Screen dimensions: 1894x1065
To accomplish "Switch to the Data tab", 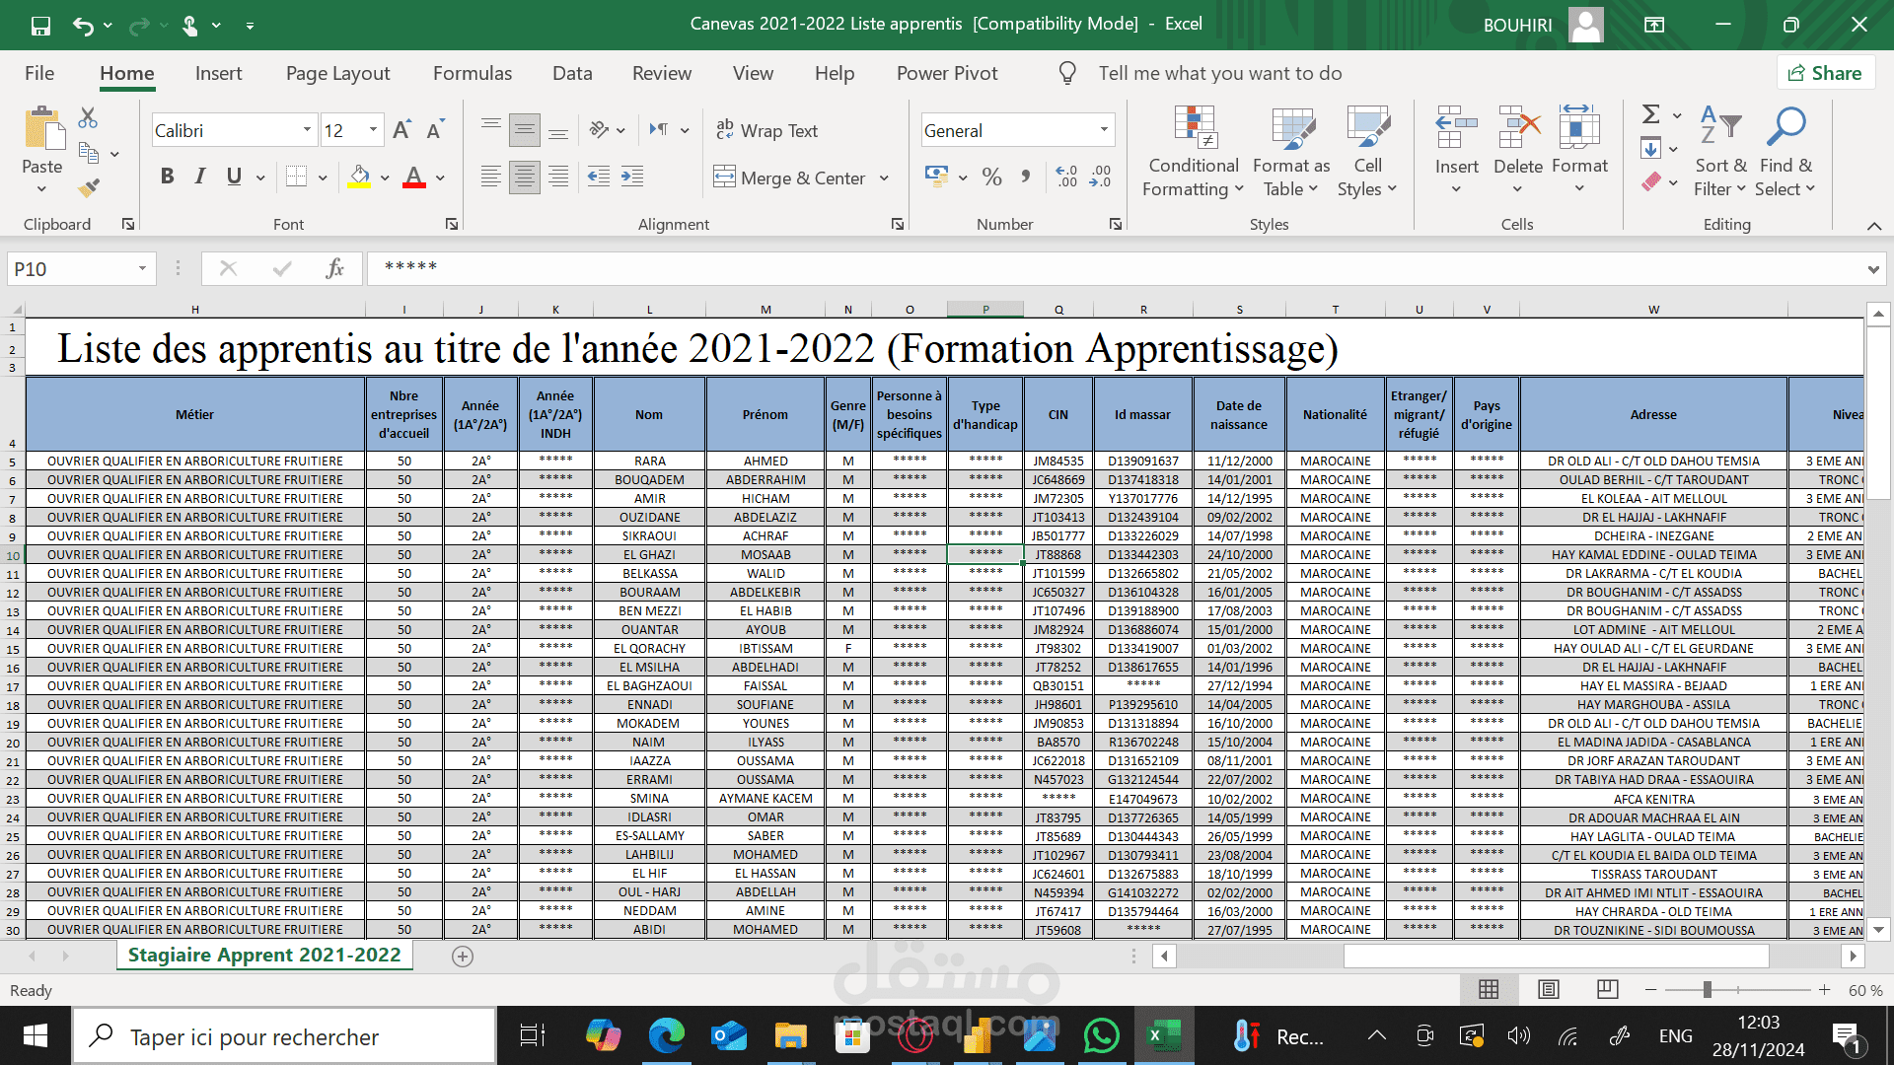I will click(x=572, y=73).
